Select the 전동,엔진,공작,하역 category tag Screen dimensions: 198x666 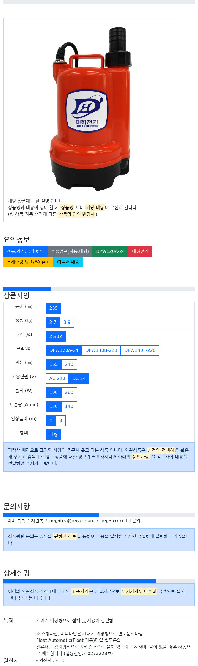click(25, 251)
